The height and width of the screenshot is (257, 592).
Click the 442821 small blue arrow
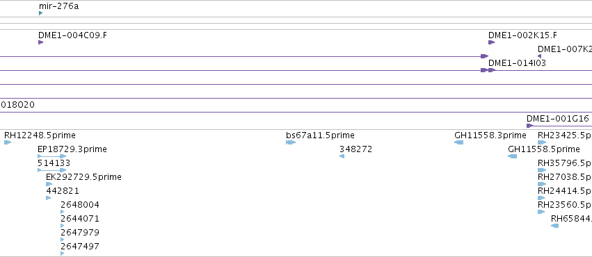coord(48,198)
